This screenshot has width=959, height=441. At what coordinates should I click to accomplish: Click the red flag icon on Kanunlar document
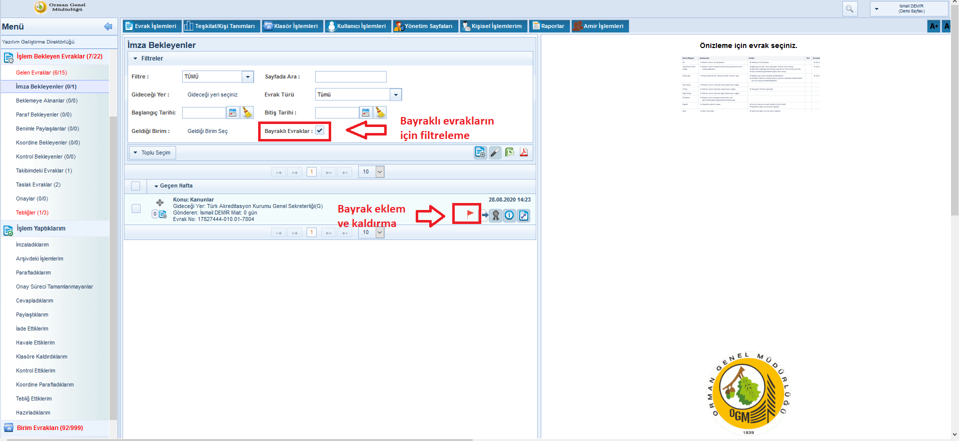pyautogui.click(x=469, y=213)
